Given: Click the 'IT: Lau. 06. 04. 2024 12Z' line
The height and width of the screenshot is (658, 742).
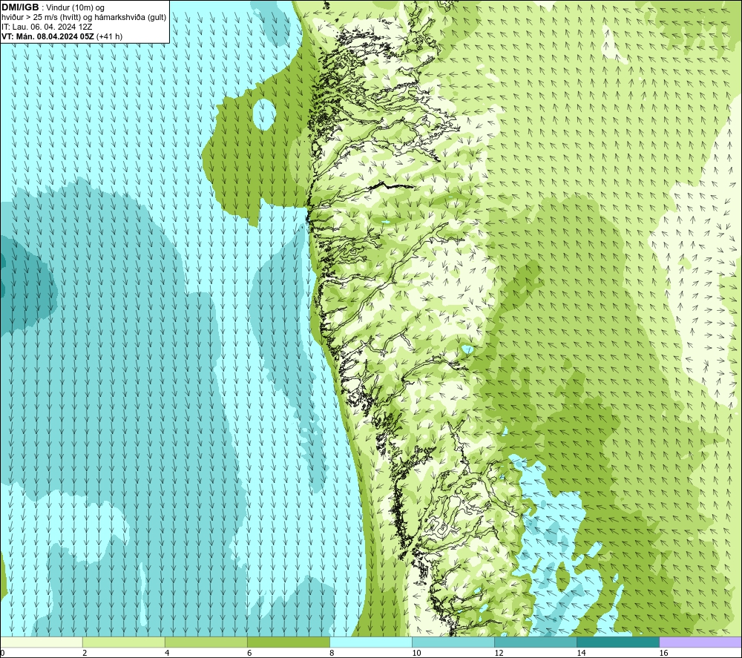Looking at the screenshot, I should tap(47, 27).
